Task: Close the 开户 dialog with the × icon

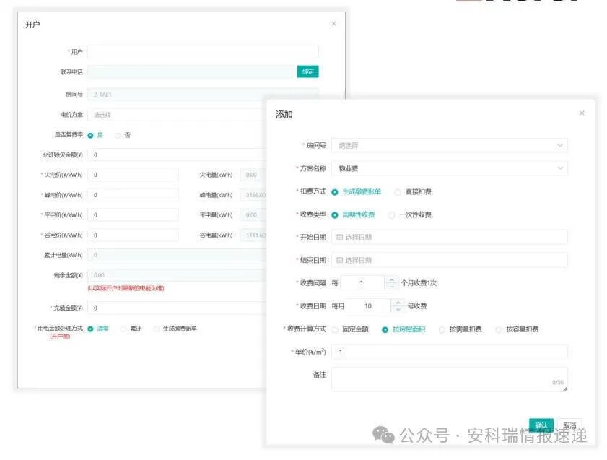Action: [x=333, y=23]
